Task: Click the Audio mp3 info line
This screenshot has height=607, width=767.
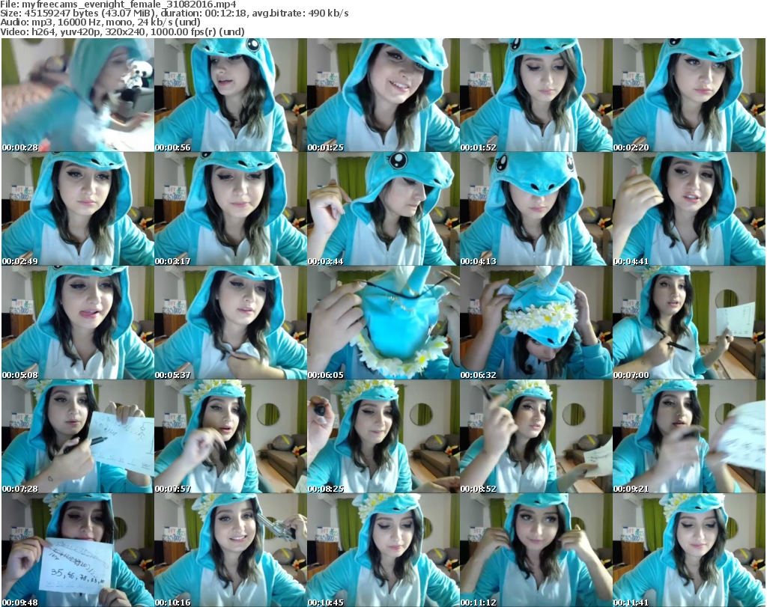Action: [x=100, y=22]
